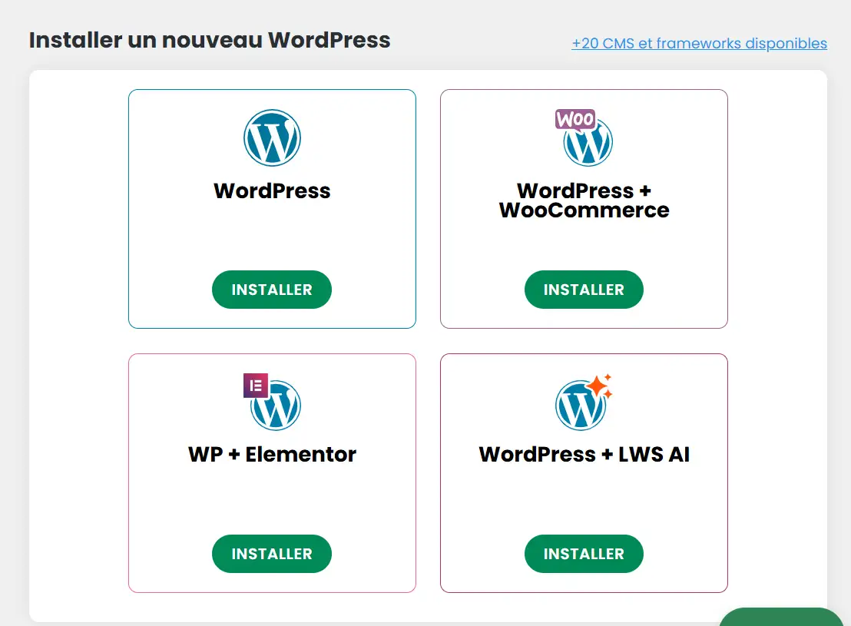This screenshot has height=626, width=851.
Task: Select the 'WordPress + LWS AI' card title
Action: point(584,455)
